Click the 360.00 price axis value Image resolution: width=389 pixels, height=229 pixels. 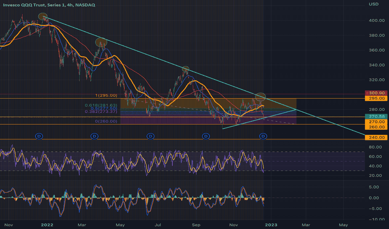click(x=376, y=50)
